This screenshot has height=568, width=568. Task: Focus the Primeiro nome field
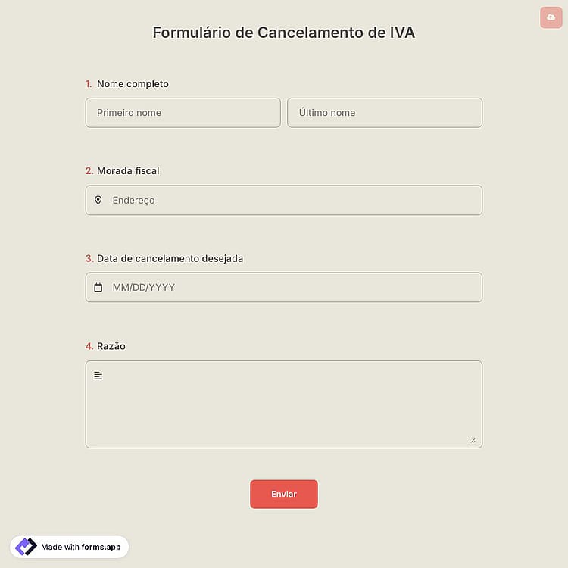183,113
